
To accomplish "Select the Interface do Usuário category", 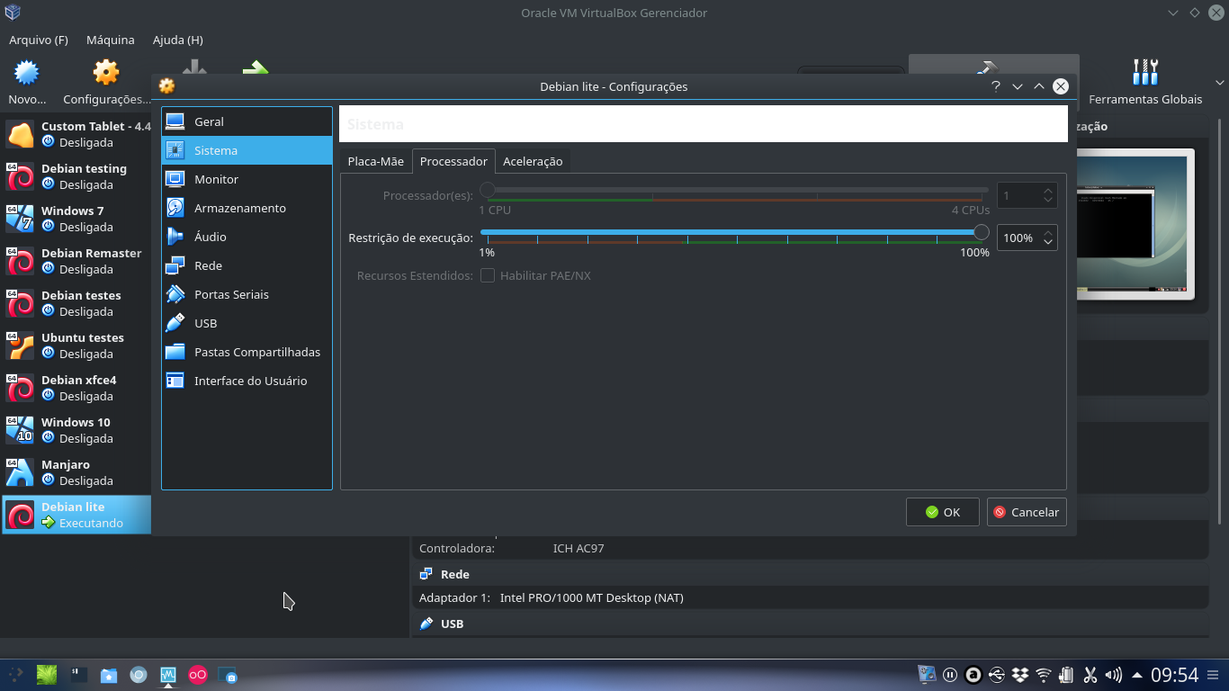I will (x=248, y=381).
